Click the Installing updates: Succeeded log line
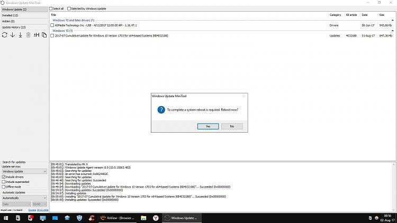Viewport: 397px width, 223px height. [x=85, y=200]
